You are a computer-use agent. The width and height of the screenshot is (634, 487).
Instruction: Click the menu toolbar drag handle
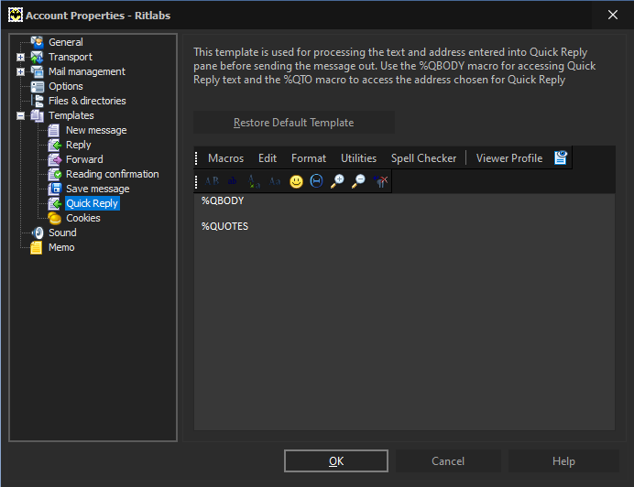[x=196, y=158]
